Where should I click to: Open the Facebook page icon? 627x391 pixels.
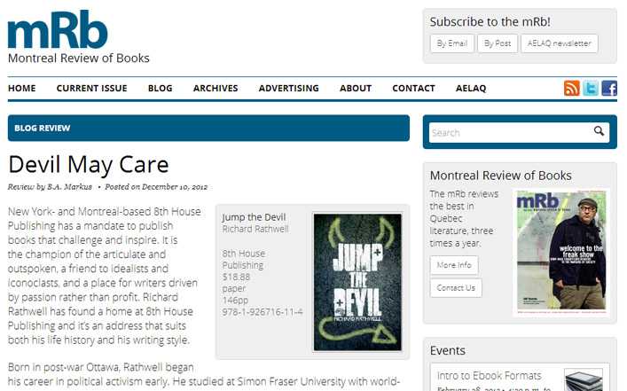point(609,88)
